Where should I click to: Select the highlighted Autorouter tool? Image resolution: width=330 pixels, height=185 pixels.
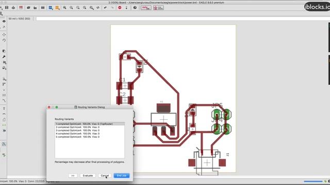4,144
